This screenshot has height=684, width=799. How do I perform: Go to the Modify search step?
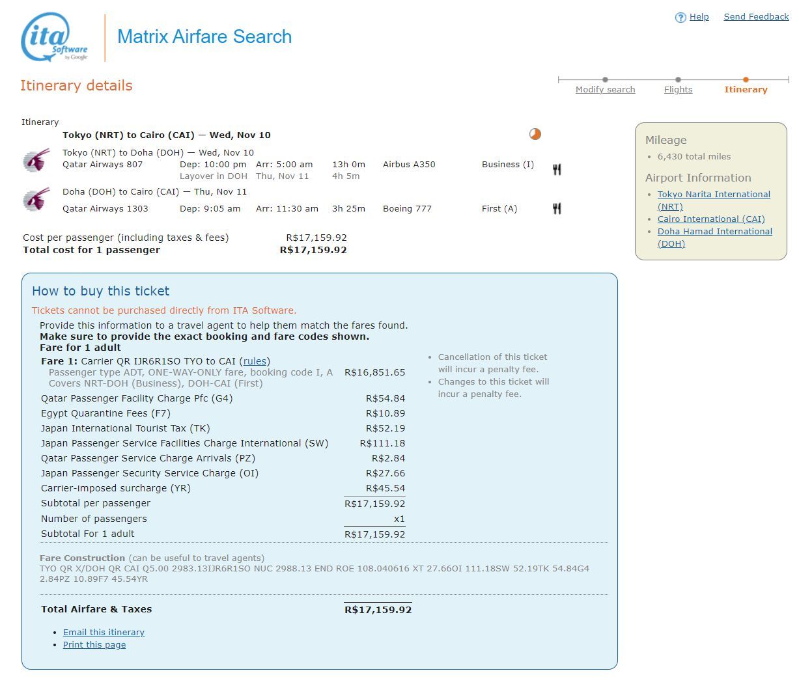(x=605, y=90)
